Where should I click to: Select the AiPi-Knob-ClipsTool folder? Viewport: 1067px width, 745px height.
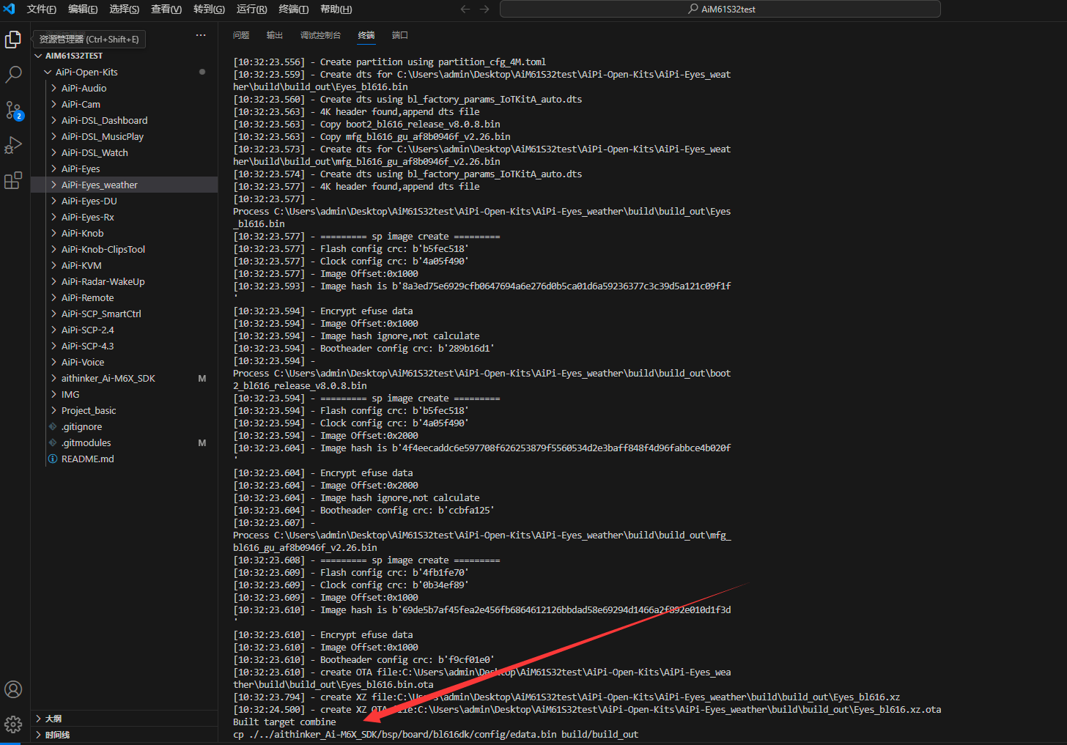coord(124,249)
